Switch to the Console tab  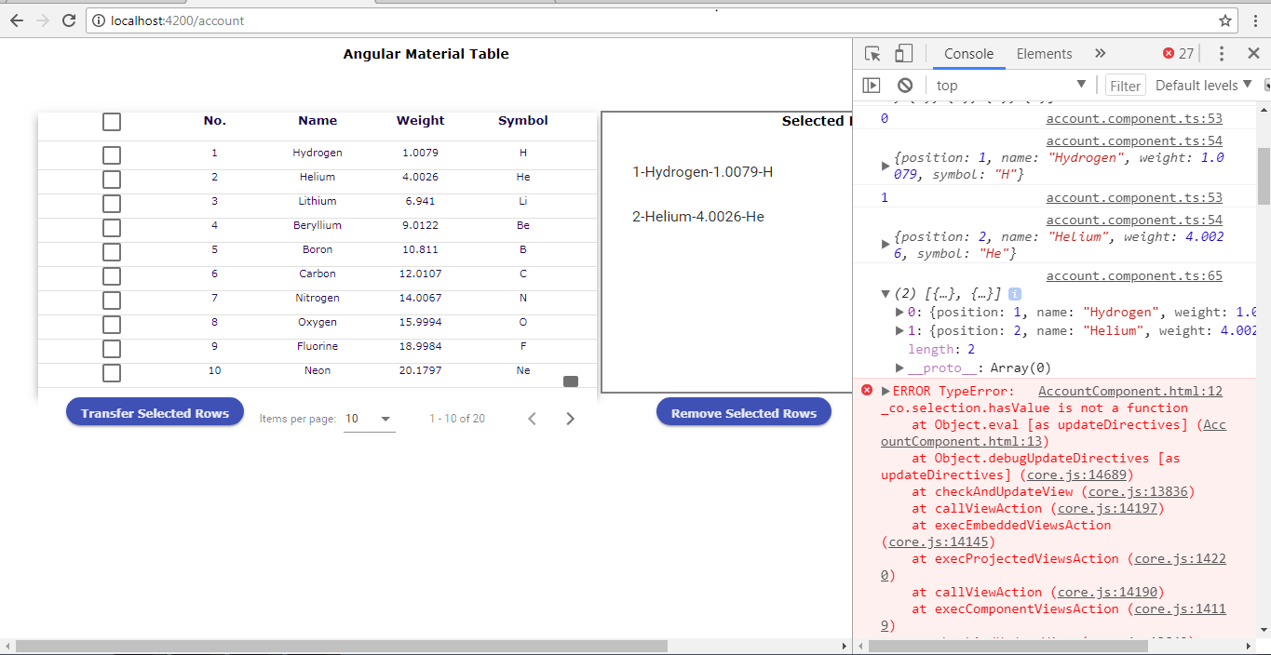click(x=968, y=54)
